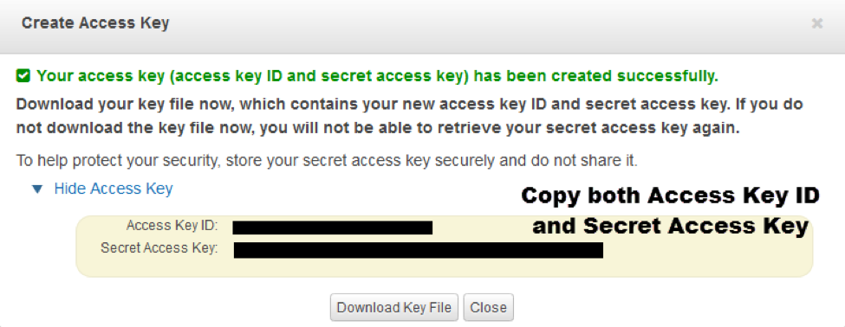845x327 pixels.
Task: Click the and Secret Access Key annotation
Action: click(x=671, y=227)
